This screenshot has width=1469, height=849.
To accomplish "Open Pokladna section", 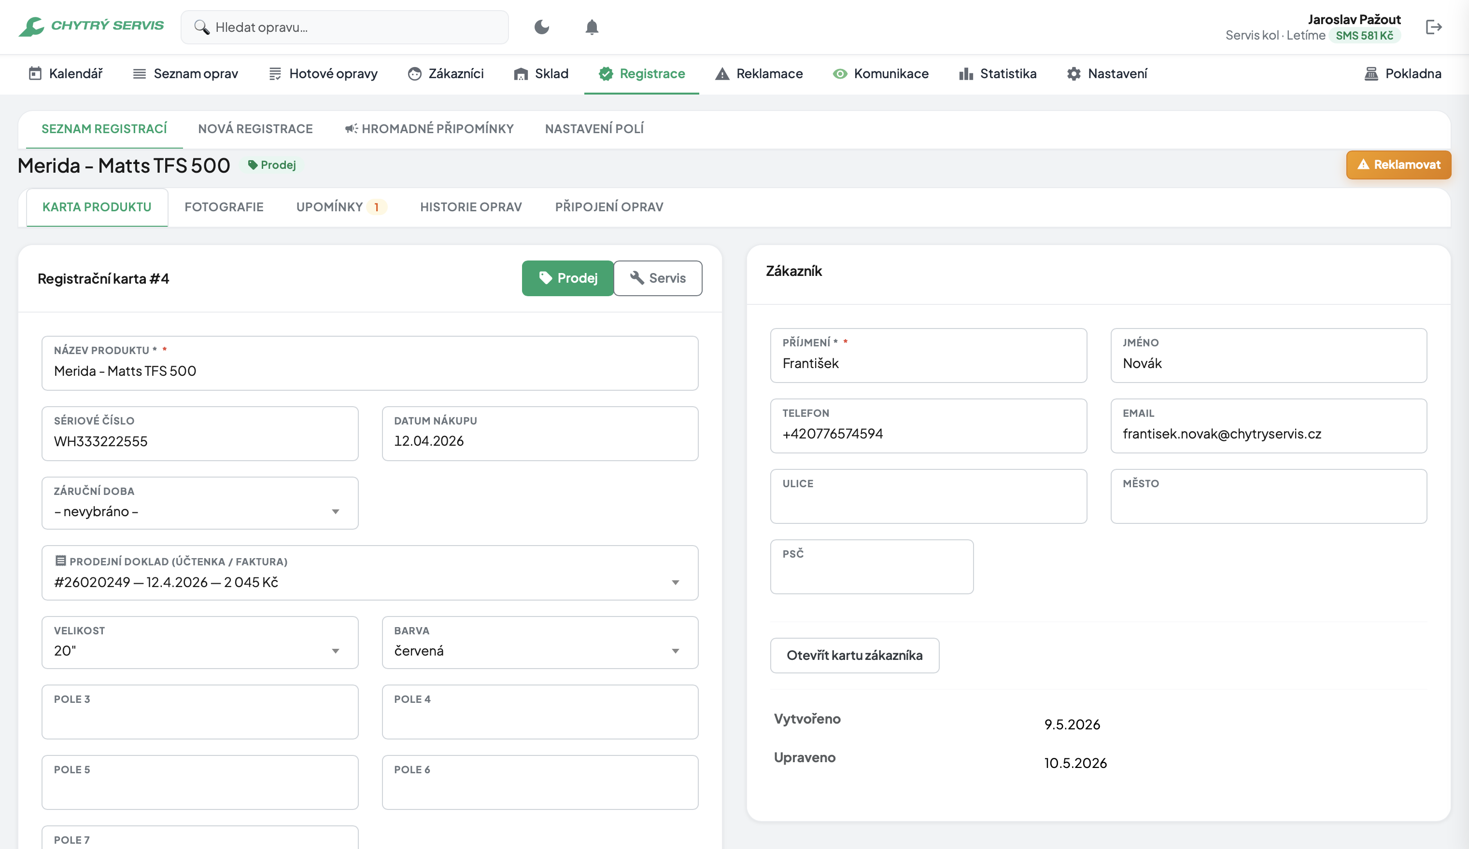I will tap(1402, 73).
